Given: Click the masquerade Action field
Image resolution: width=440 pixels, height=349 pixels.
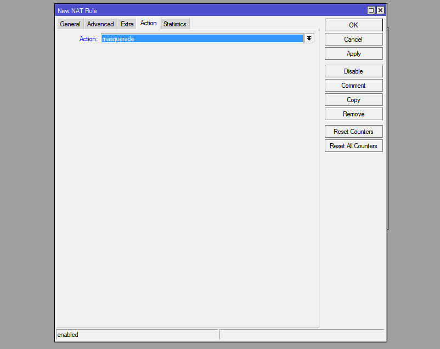Looking at the screenshot, I should pyautogui.click(x=202, y=39).
